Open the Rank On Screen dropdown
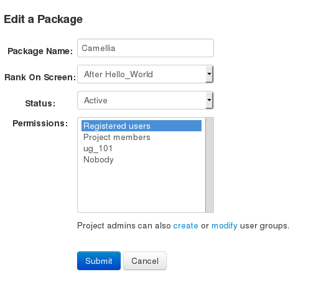The image size is (311, 300). [146, 74]
